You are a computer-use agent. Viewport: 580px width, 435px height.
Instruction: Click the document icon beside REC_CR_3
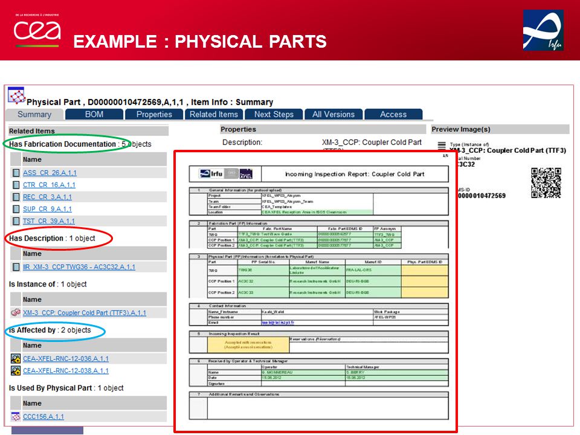(16, 197)
